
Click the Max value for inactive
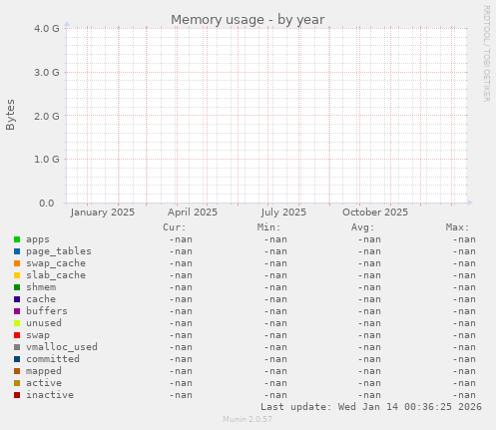pyautogui.click(x=464, y=395)
